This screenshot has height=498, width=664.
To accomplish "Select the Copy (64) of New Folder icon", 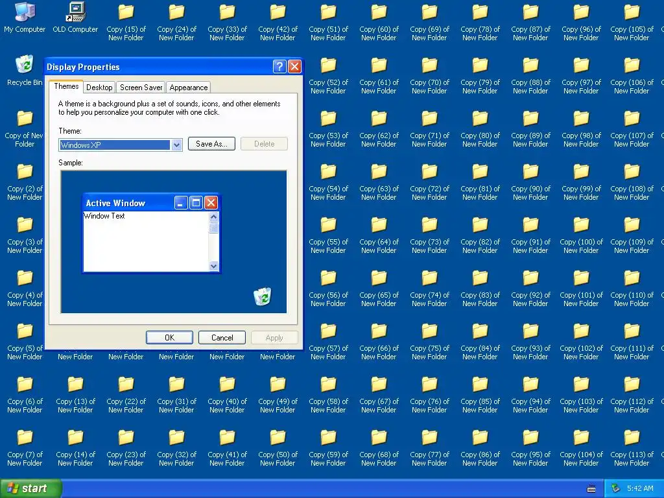I will tap(379, 235).
